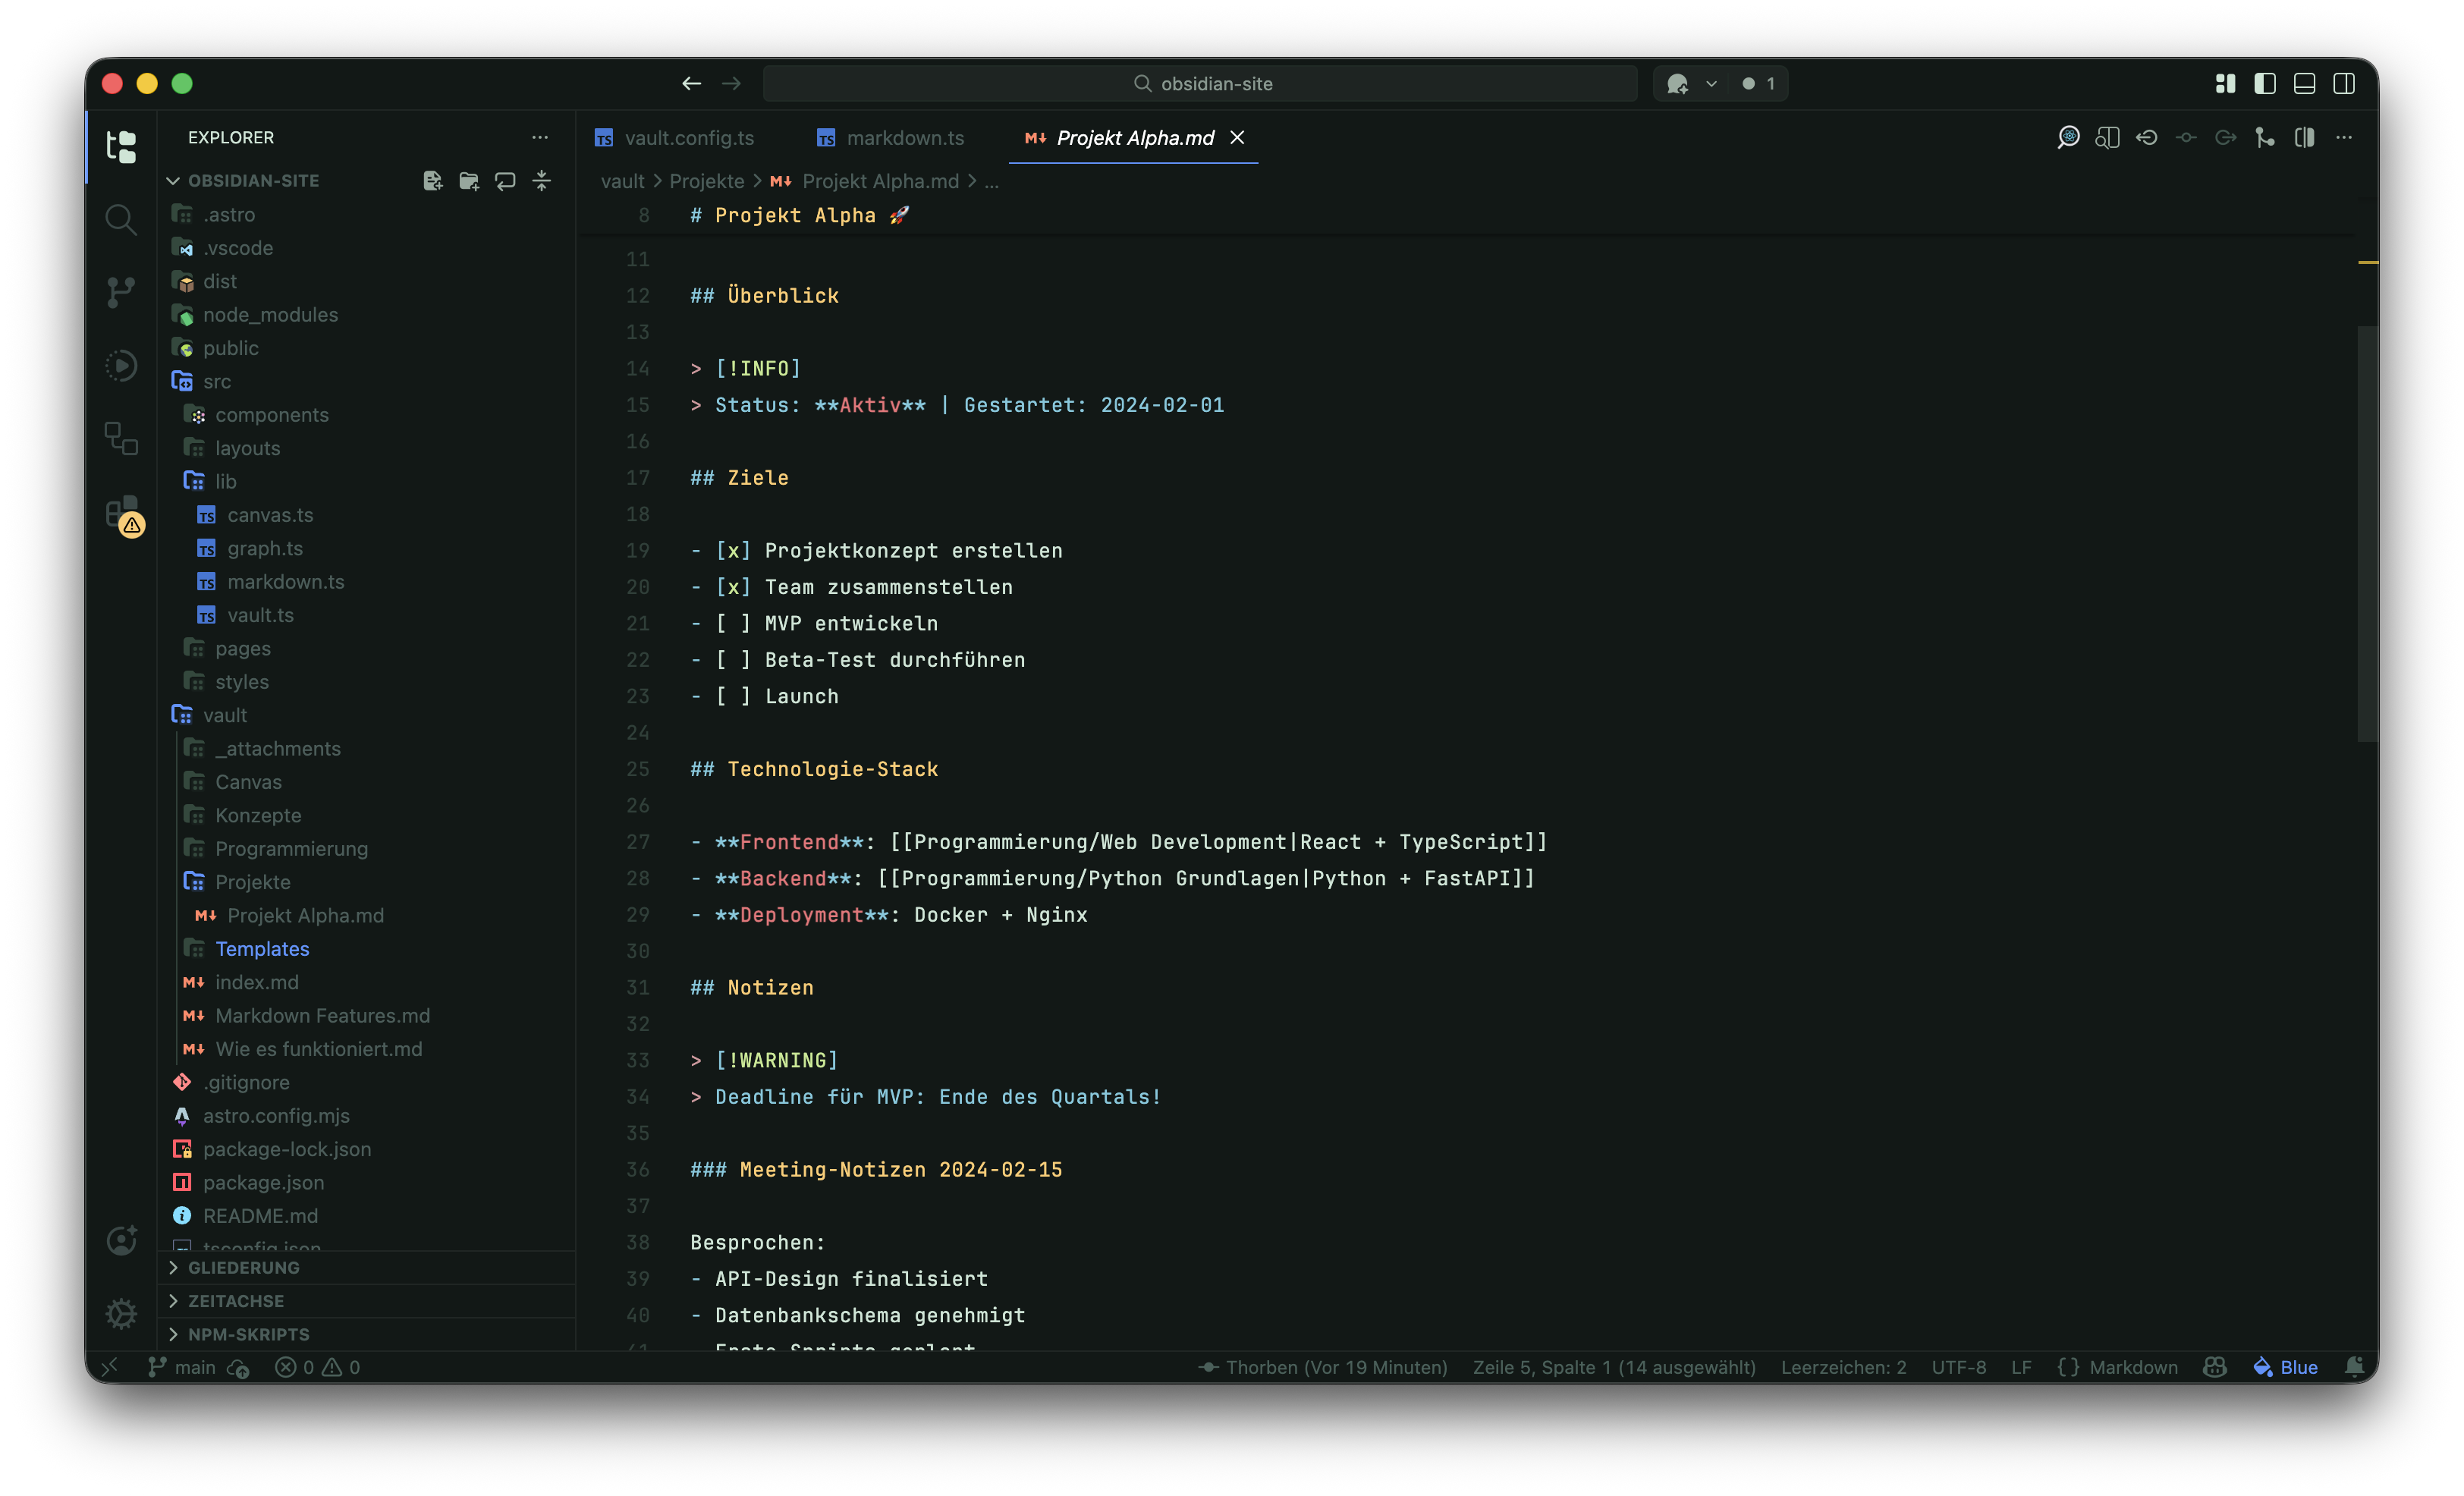
Task: Expand the NPM-SKRIPTS section
Action: click(248, 1334)
